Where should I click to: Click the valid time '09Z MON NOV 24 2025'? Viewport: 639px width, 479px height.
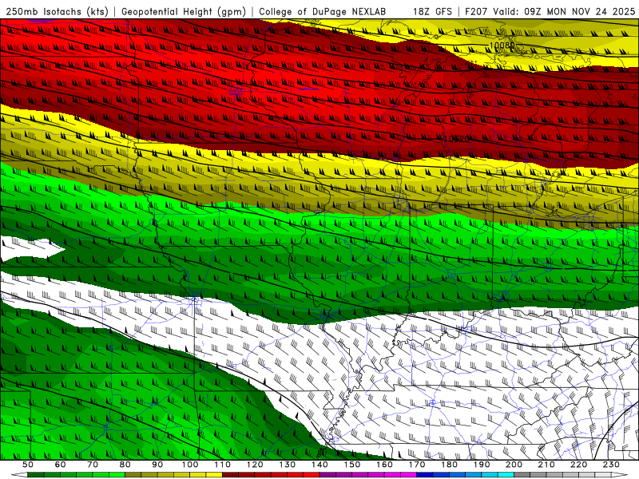[580, 11]
